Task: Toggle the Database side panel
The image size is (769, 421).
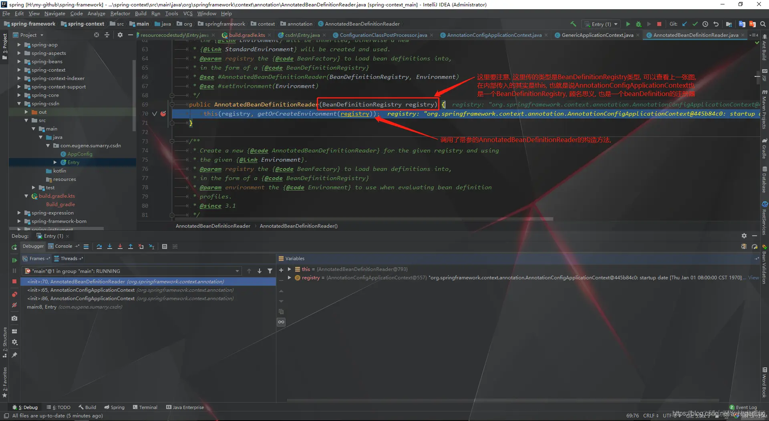Action: pos(765,179)
